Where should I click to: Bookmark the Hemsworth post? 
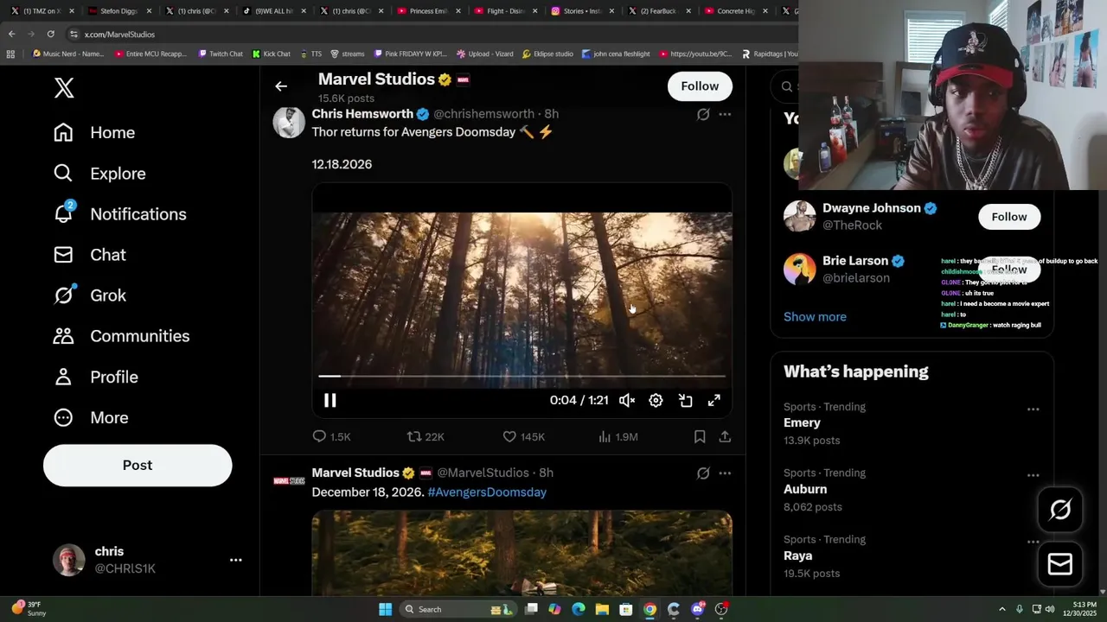pos(700,436)
